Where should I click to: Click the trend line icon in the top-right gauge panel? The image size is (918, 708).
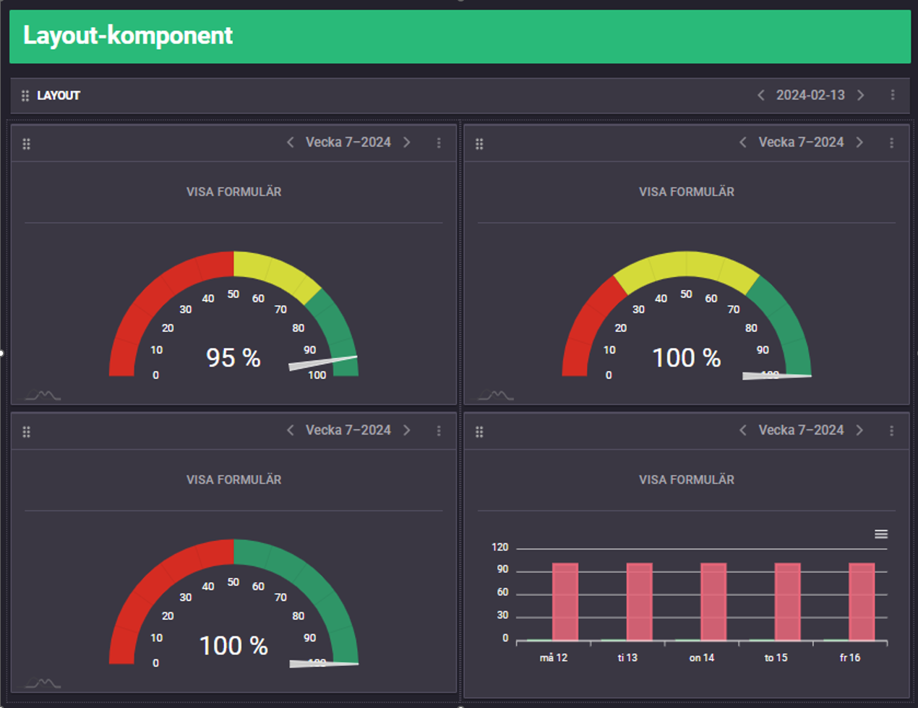496,395
